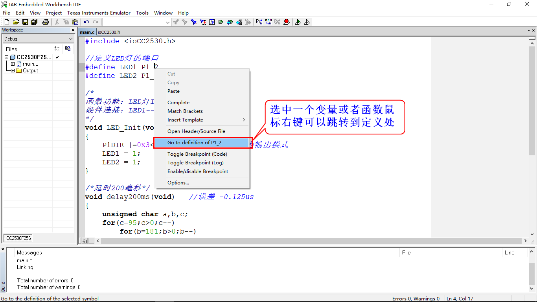The height and width of the screenshot is (302, 537).
Task: Open the Help menu
Action: pos(183,13)
